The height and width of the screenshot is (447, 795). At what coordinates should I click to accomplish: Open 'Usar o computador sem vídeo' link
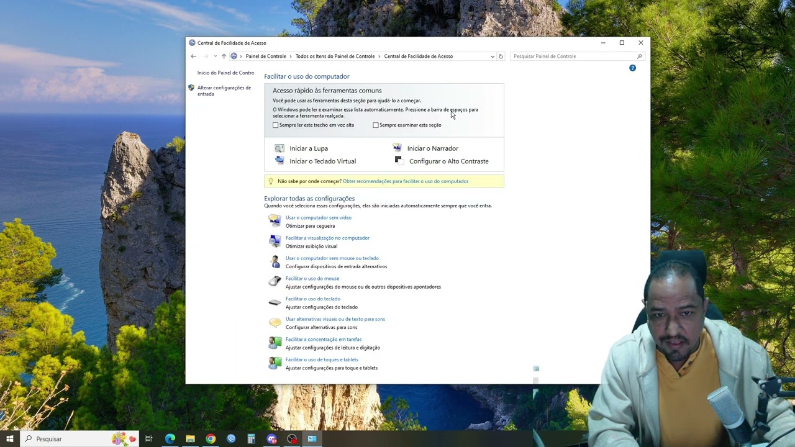(x=319, y=218)
